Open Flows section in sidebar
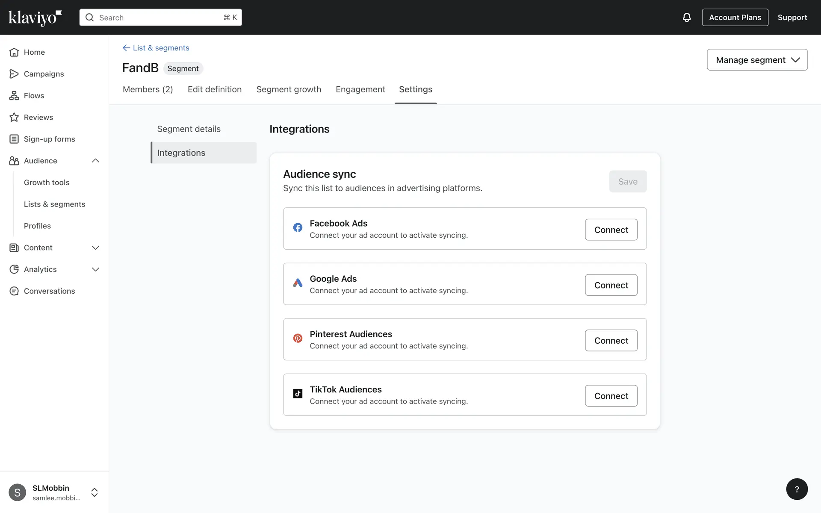 tap(34, 96)
